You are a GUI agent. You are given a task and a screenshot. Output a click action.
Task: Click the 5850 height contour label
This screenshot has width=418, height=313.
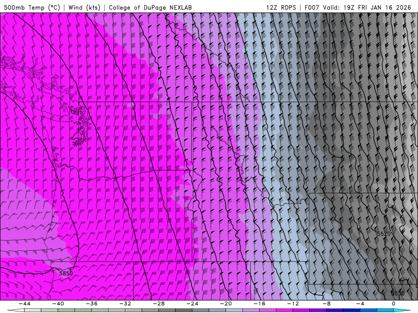point(66,273)
